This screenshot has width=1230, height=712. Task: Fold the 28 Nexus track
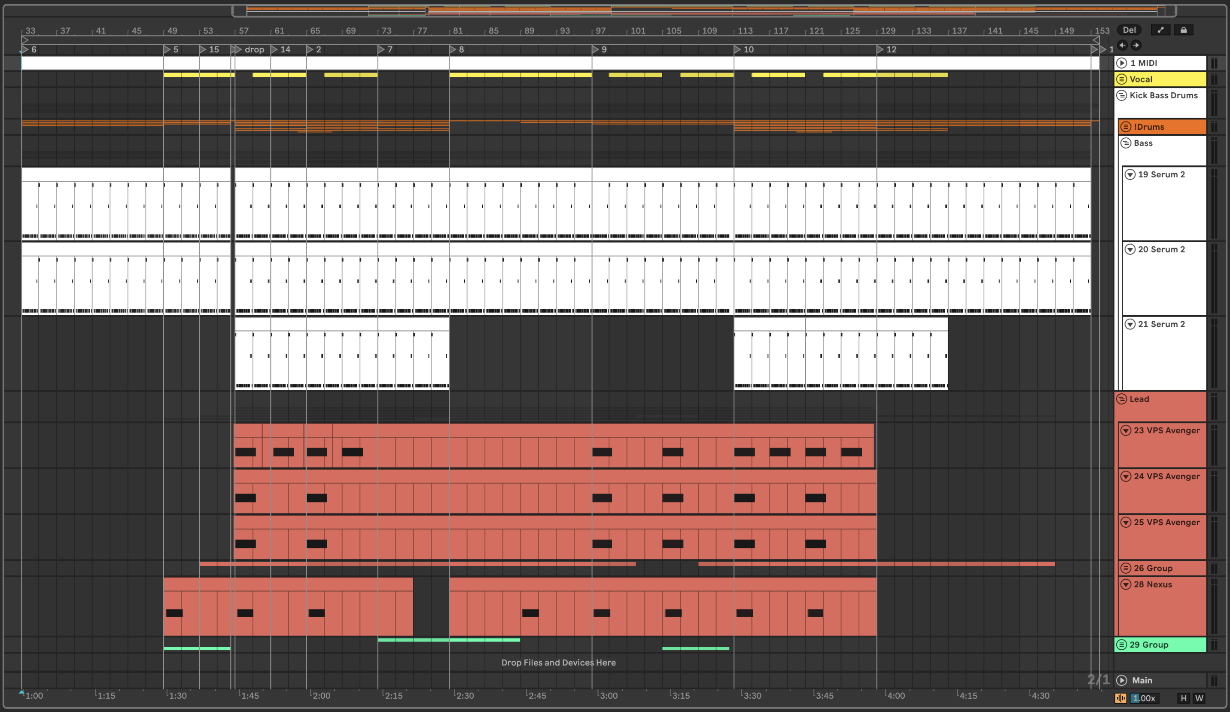point(1126,584)
